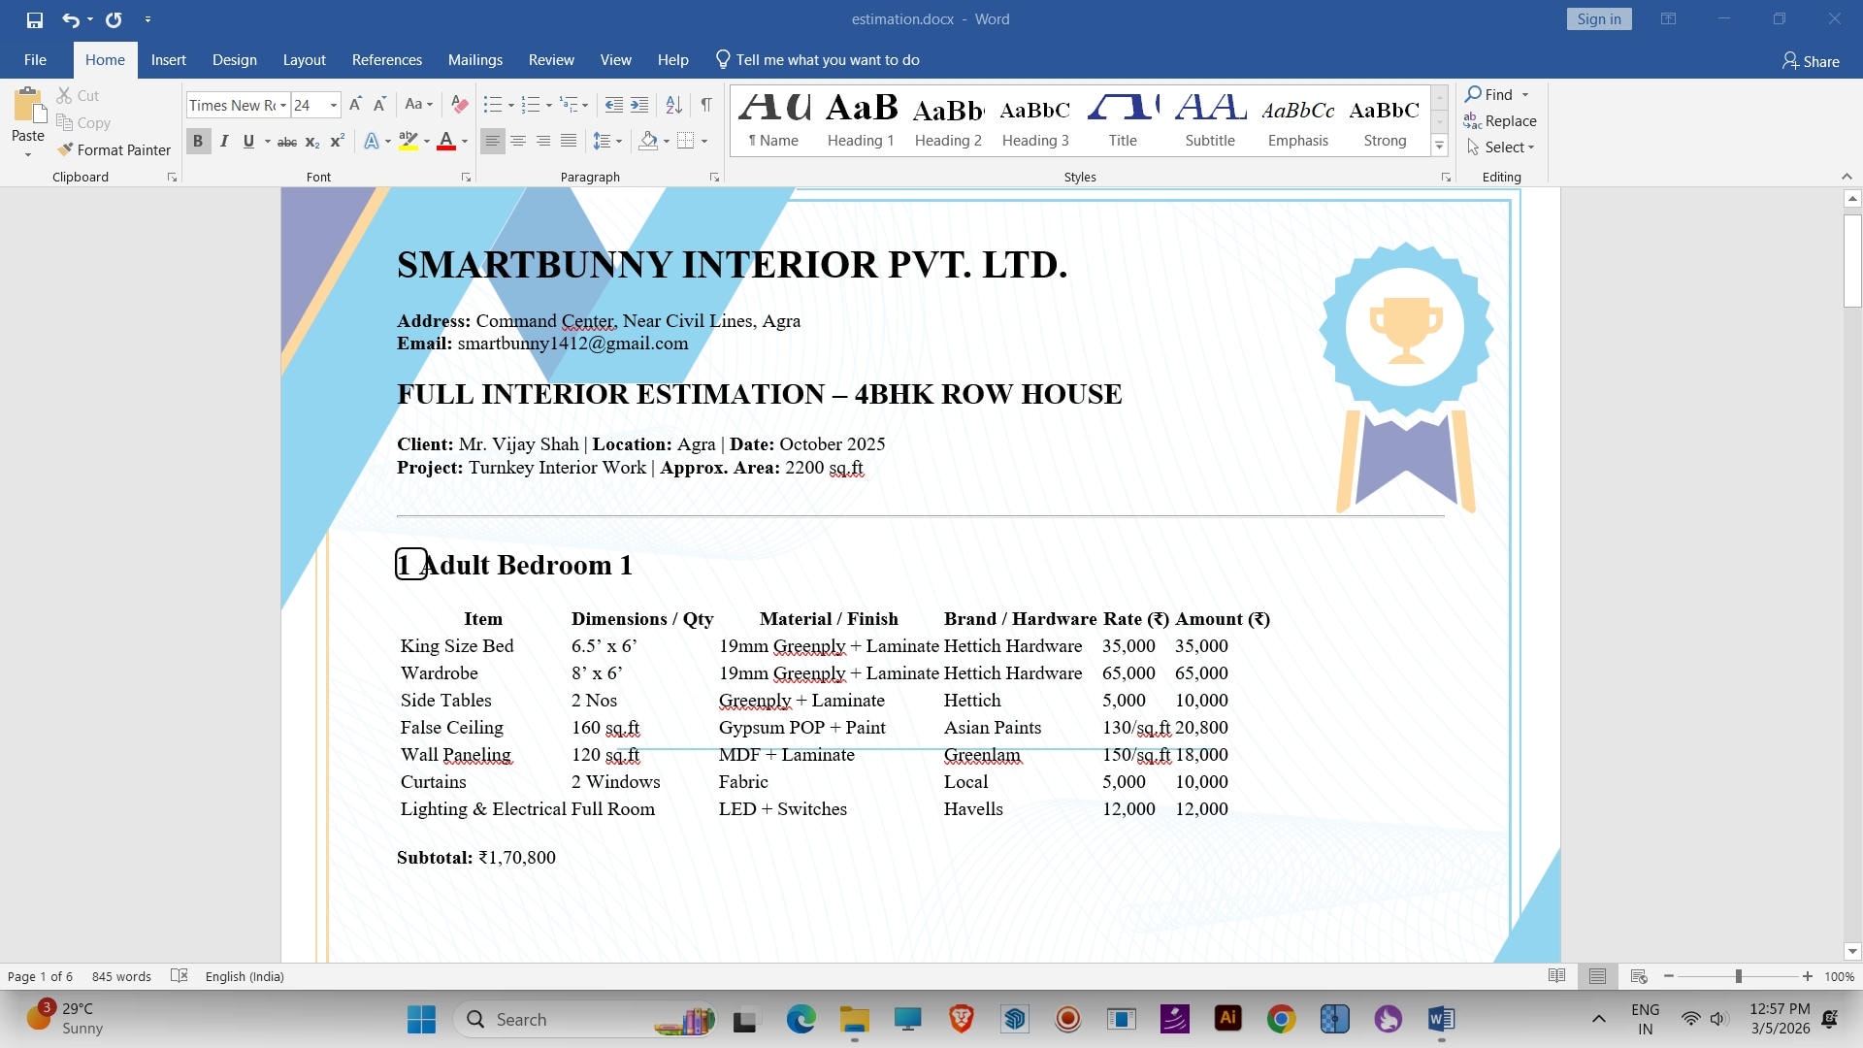Click the Format Painter brush icon
This screenshot has height=1048, width=1863.
click(65, 149)
